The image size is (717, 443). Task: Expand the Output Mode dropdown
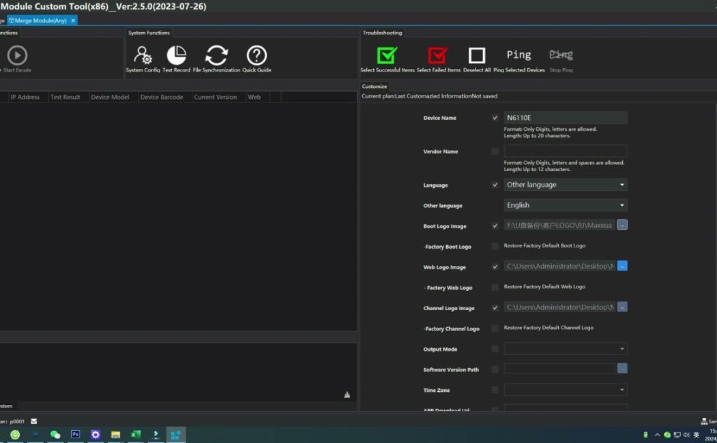click(566, 349)
